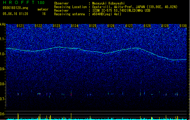Viewport: 190px width, 120px height.
Task: Click time marker 0129
Action: [165, 26]
